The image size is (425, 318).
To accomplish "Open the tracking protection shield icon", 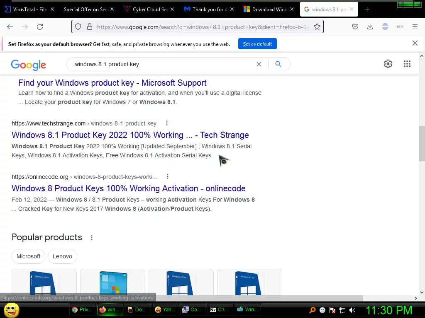I will (x=78, y=27).
